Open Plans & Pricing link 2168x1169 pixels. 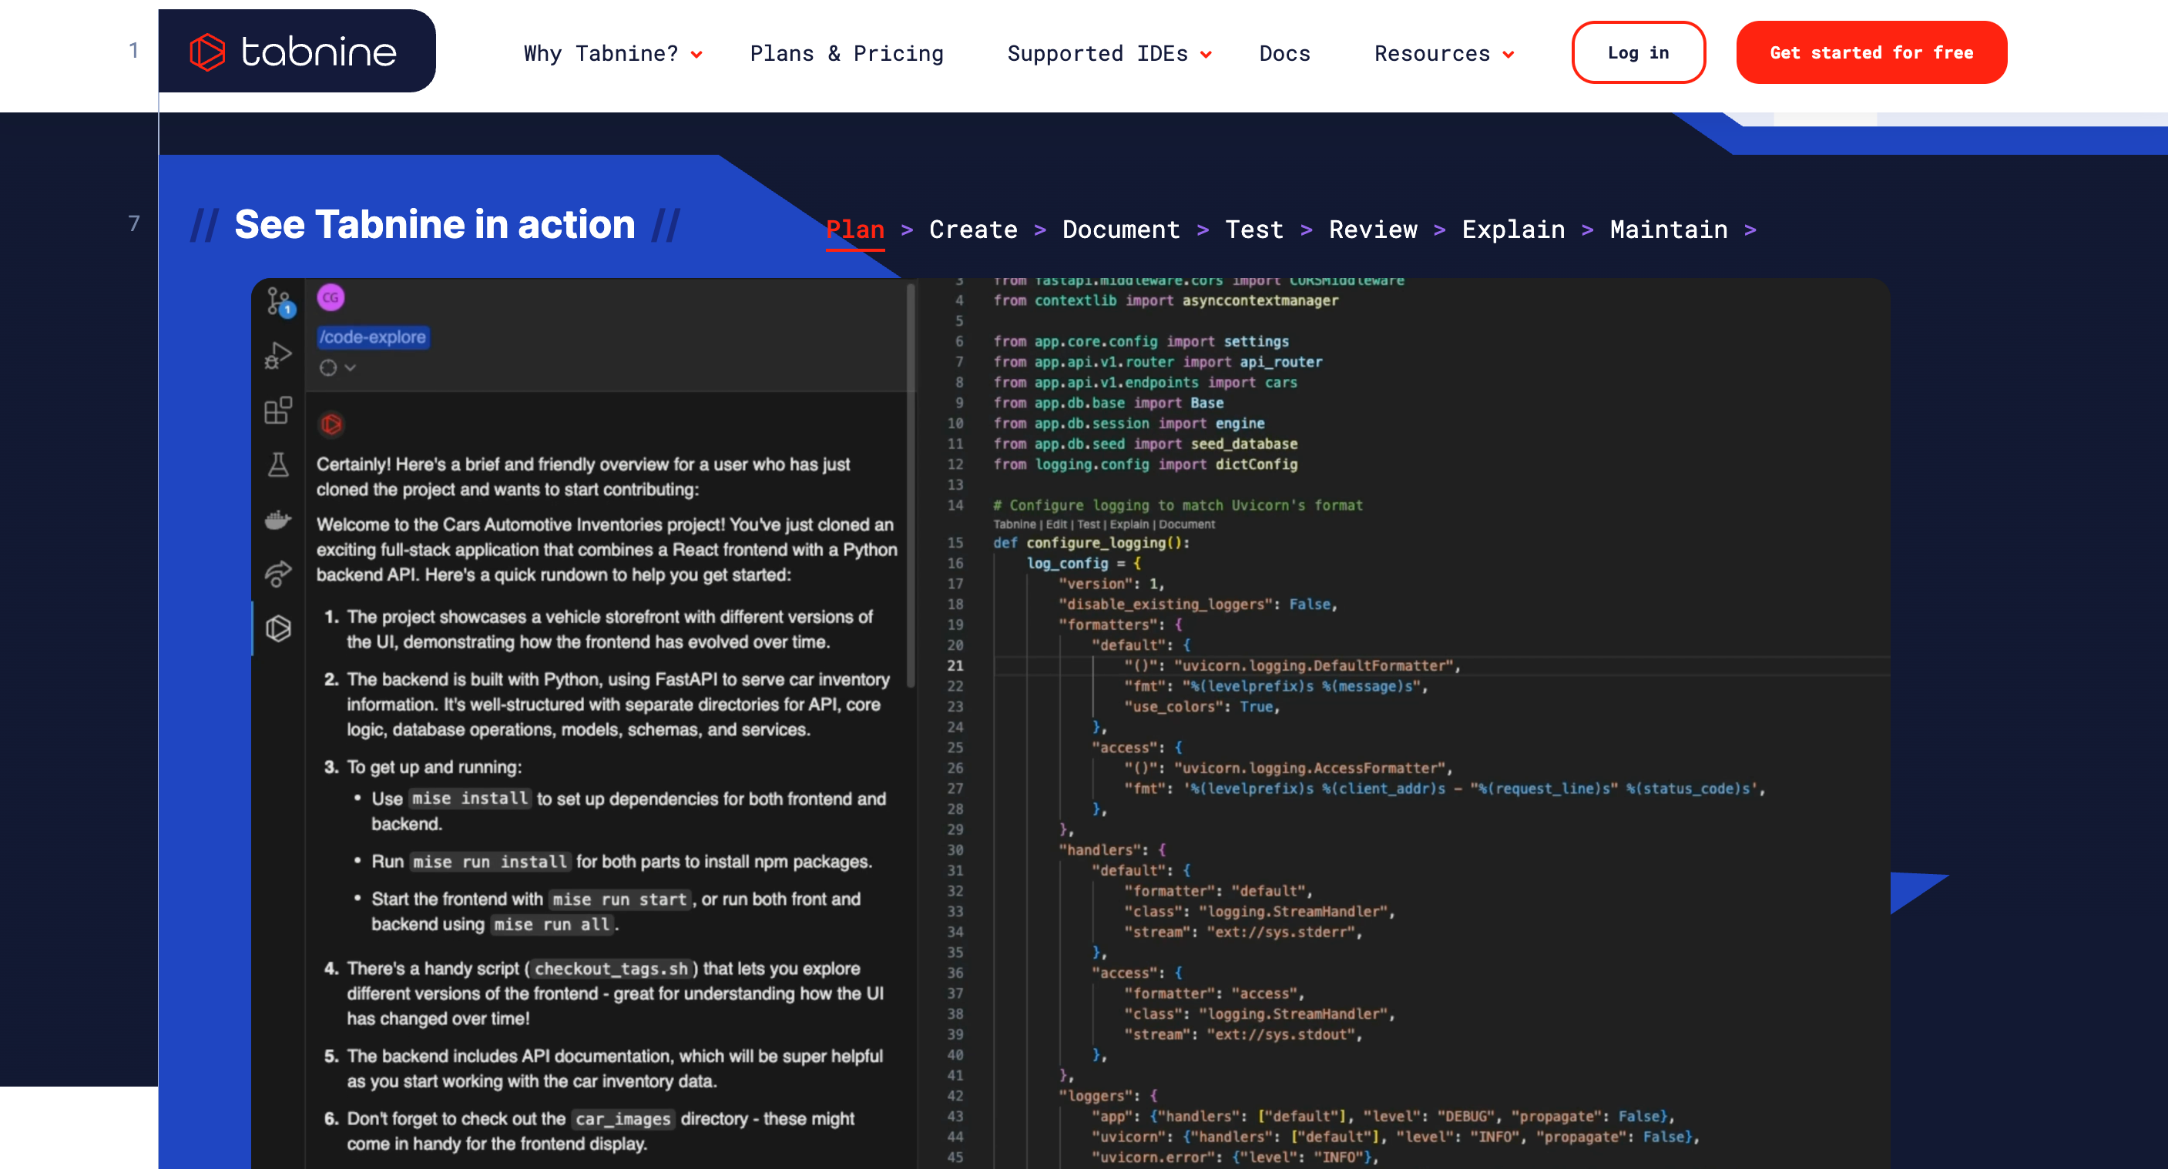(x=846, y=54)
